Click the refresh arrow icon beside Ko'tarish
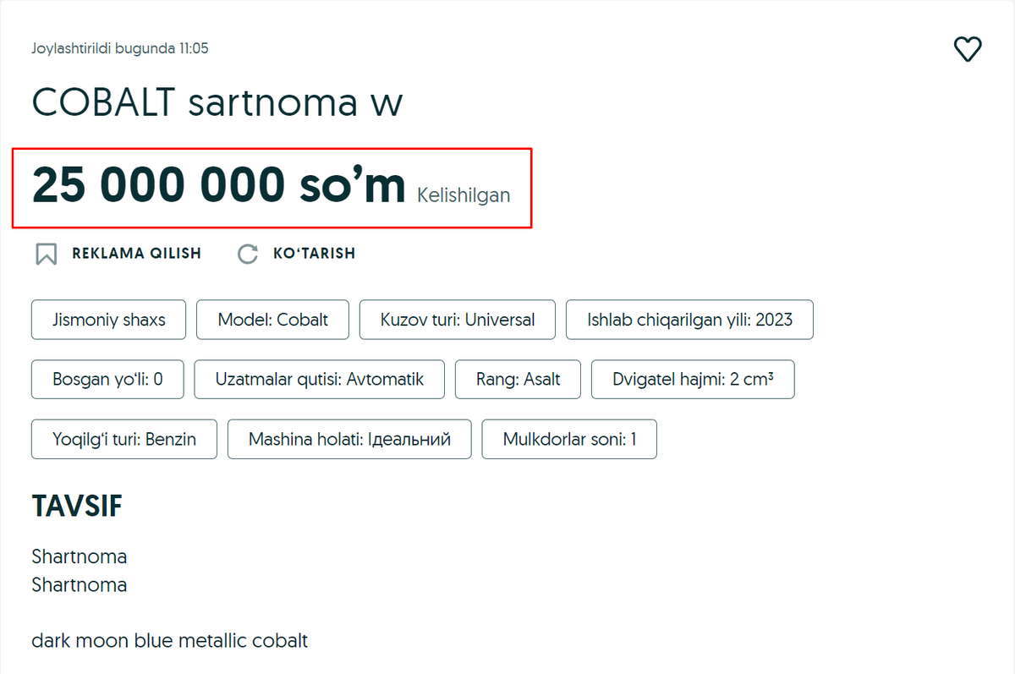 (x=247, y=254)
